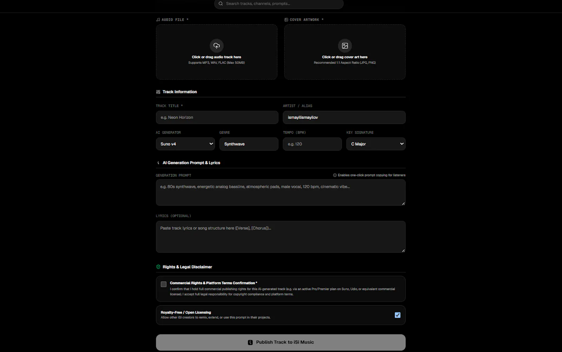Click the Lyrics text area resize handle
The width and height of the screenshot is (562, 352).
pos(403,250)
